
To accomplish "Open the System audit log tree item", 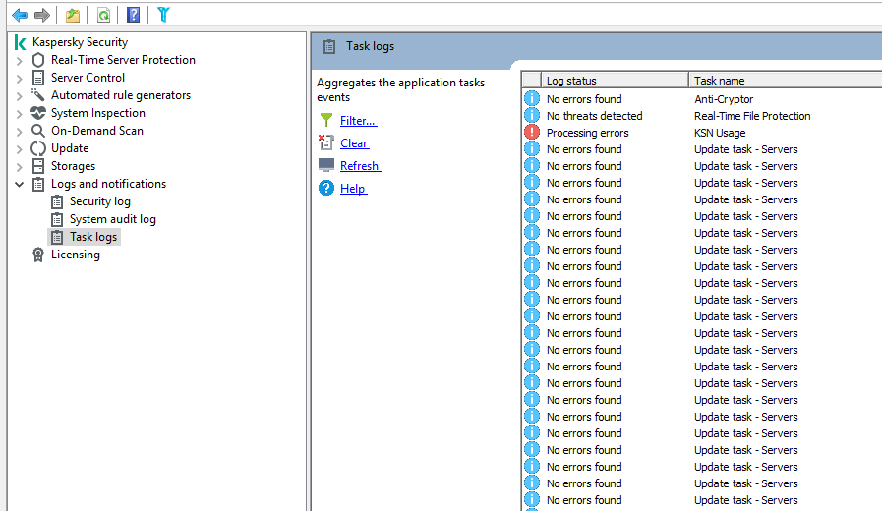I will pyautogui.click(x=113, y=219).
